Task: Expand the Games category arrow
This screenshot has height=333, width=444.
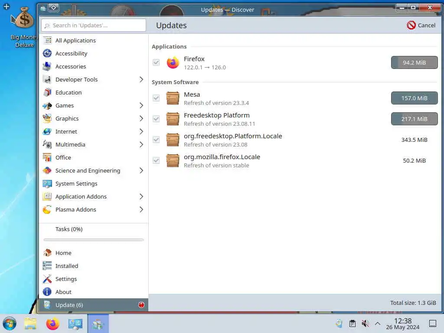Action: point(141,106)
